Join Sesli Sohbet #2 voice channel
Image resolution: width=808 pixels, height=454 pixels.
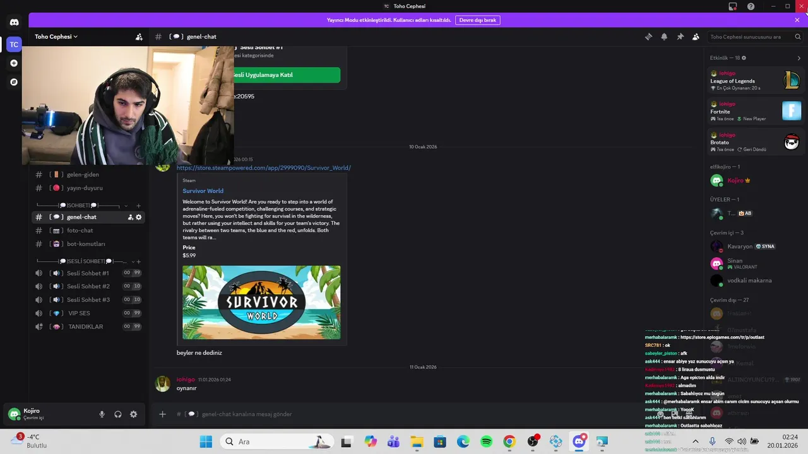tap(88, 286)
